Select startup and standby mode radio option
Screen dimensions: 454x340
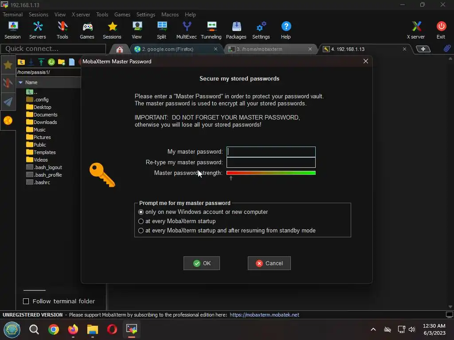point(141,230)
